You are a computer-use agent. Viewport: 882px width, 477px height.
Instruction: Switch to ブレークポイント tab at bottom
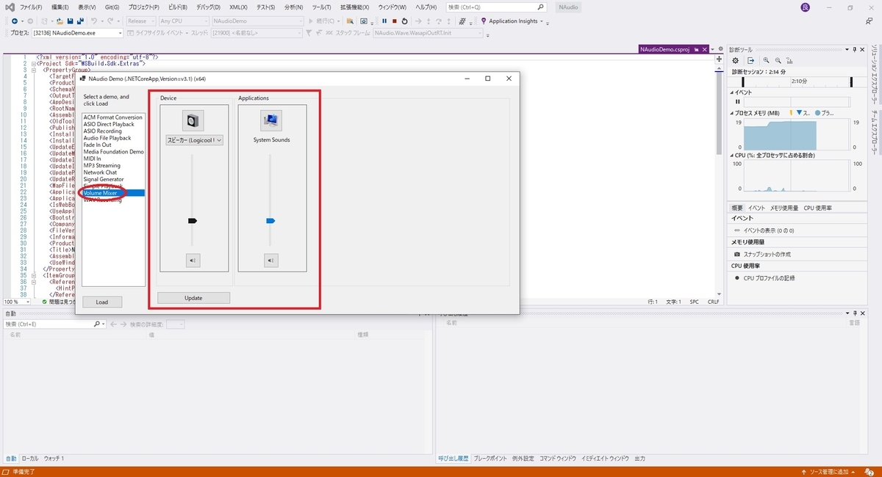coord(490,458)
